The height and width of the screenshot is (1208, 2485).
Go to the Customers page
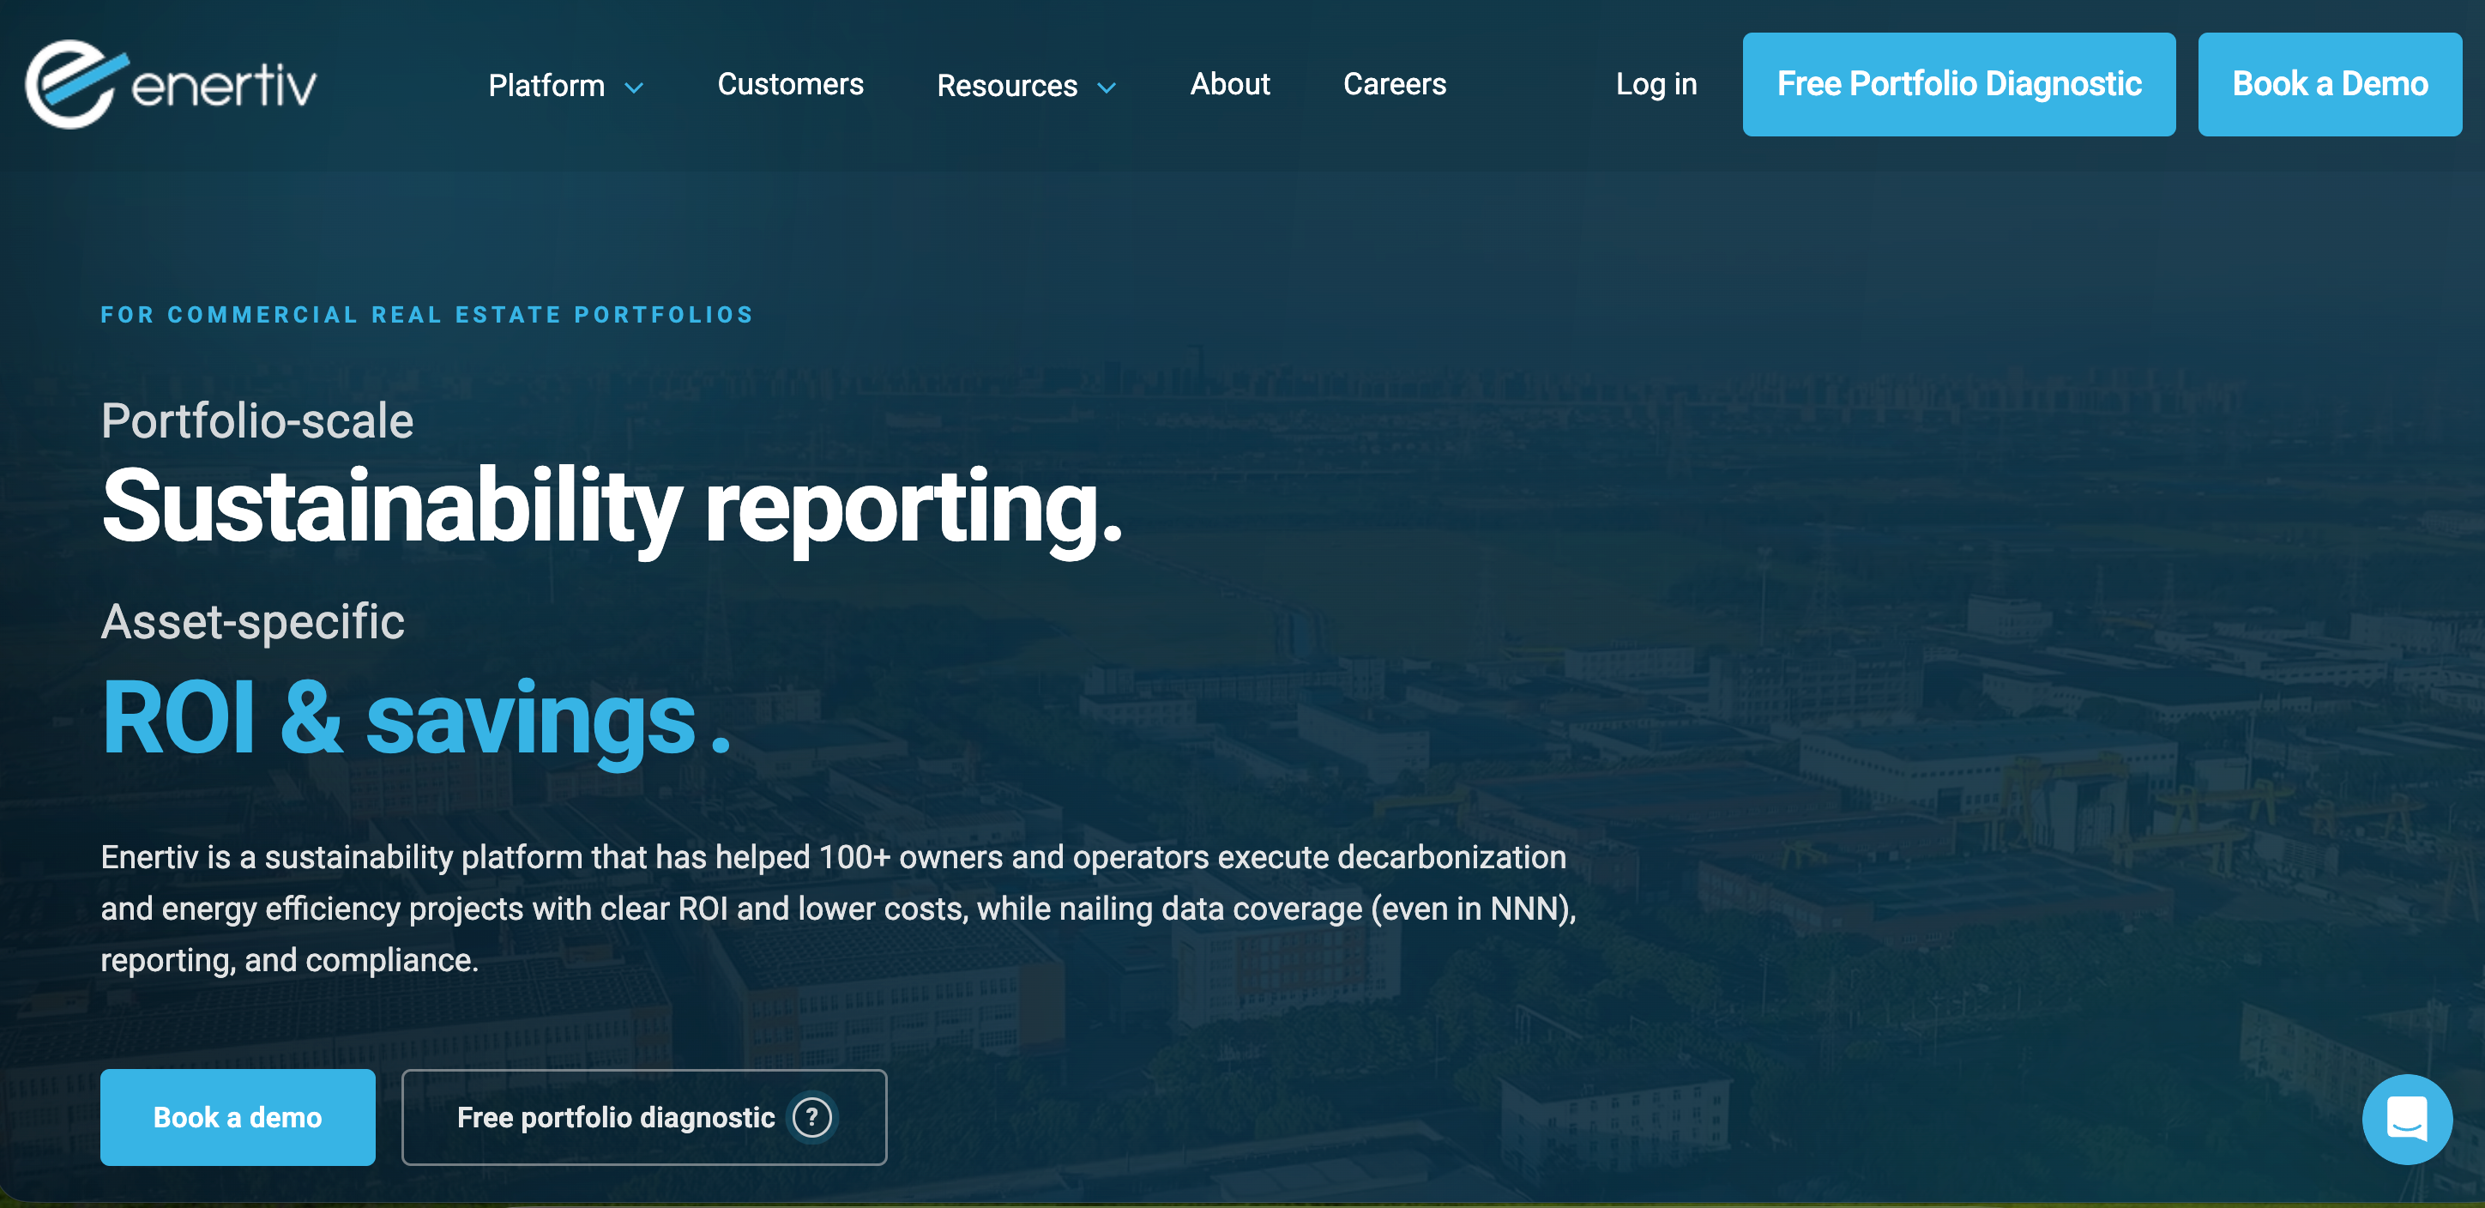pos(790,84)
